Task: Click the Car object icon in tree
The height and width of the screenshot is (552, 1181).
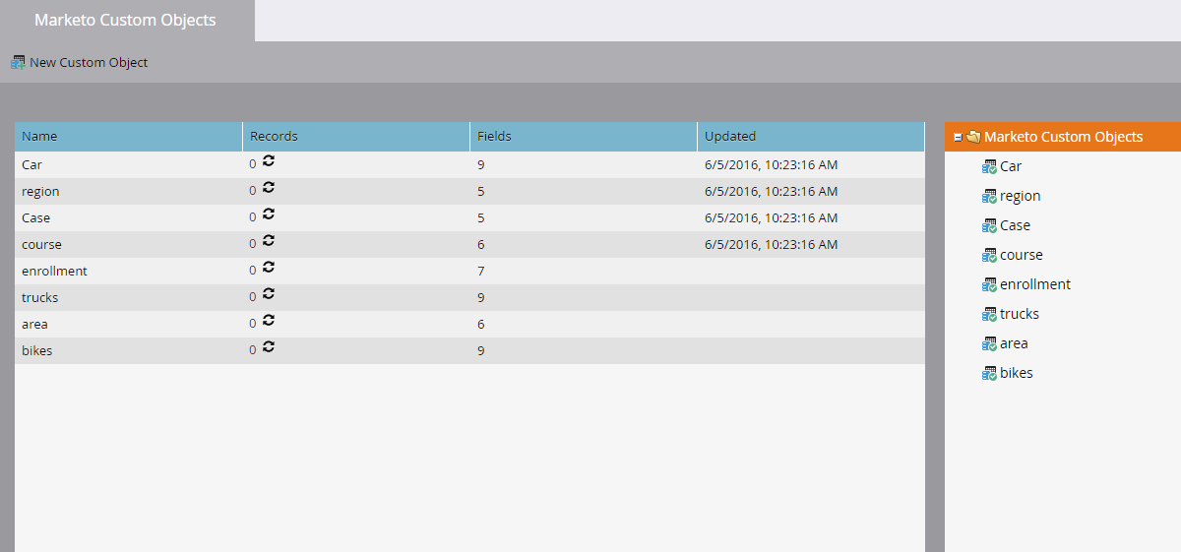Action: 990,166
